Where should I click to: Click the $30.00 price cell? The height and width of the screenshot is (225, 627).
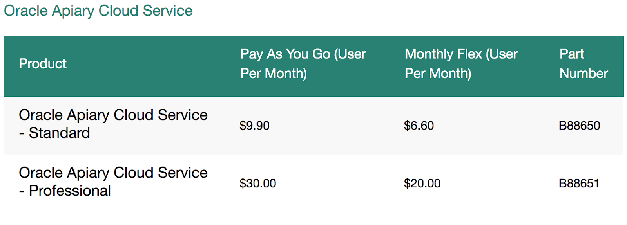click(258, 183)
